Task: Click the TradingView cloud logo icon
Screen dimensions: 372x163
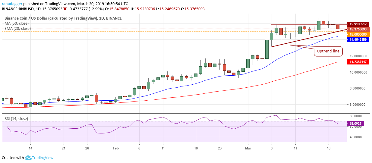Action: (x=28, y=158)
